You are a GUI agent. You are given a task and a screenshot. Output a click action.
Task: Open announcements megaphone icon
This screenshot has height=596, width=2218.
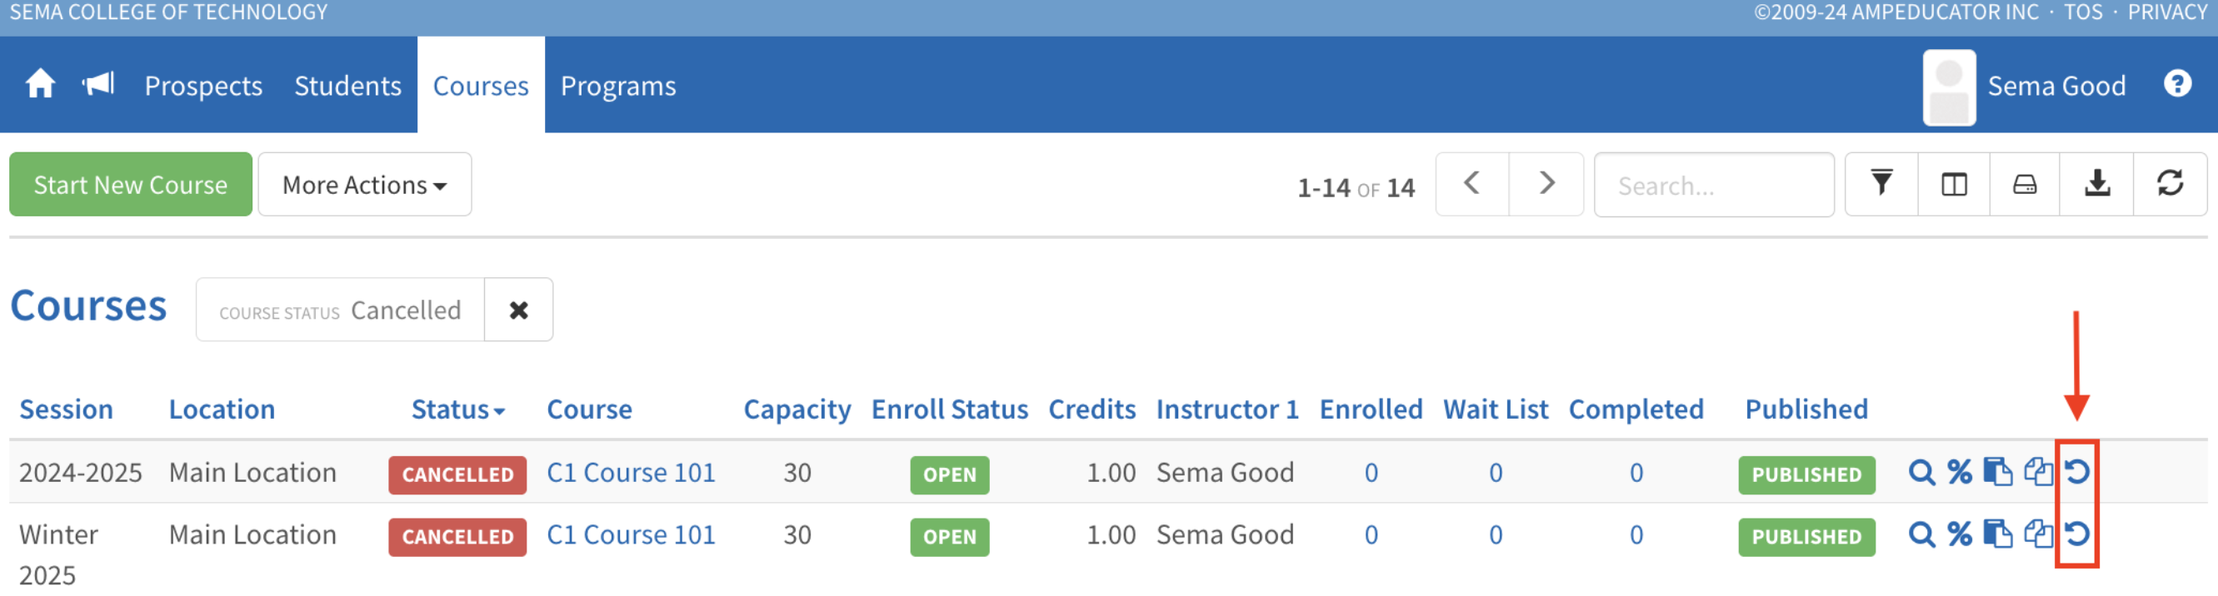click(98, 84)
